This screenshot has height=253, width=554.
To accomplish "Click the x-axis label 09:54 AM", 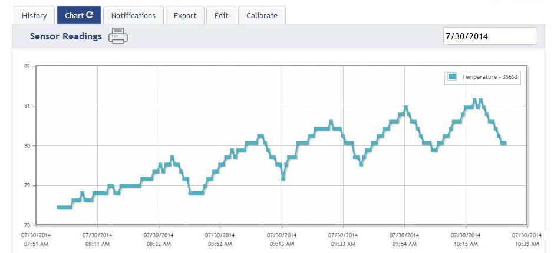I will coord(404,244).
